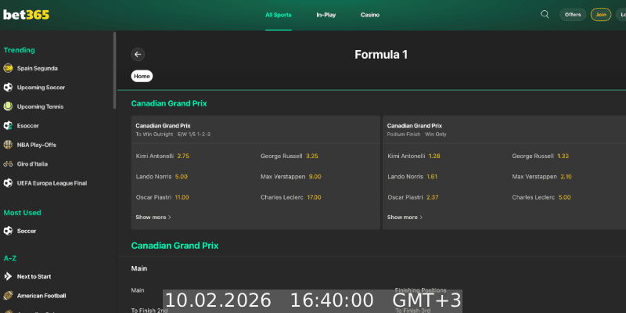Click the UEFA Europa League Final icon
Viewport: 626px width, 313px height.
tap(8, 183)
